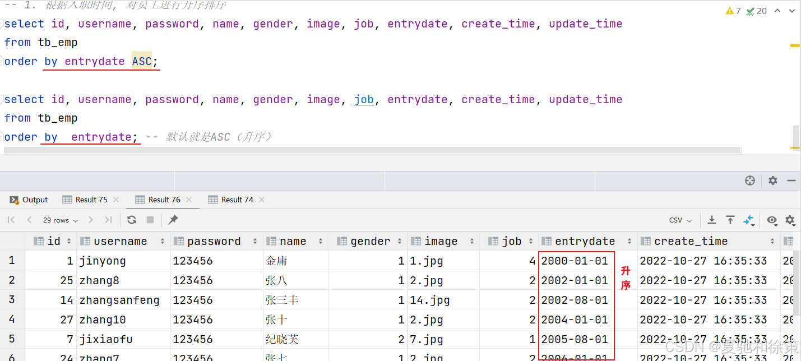This screenshot has height=361, width=801.
Task: Sort by the gender column arrows
Action: (400, 241)
